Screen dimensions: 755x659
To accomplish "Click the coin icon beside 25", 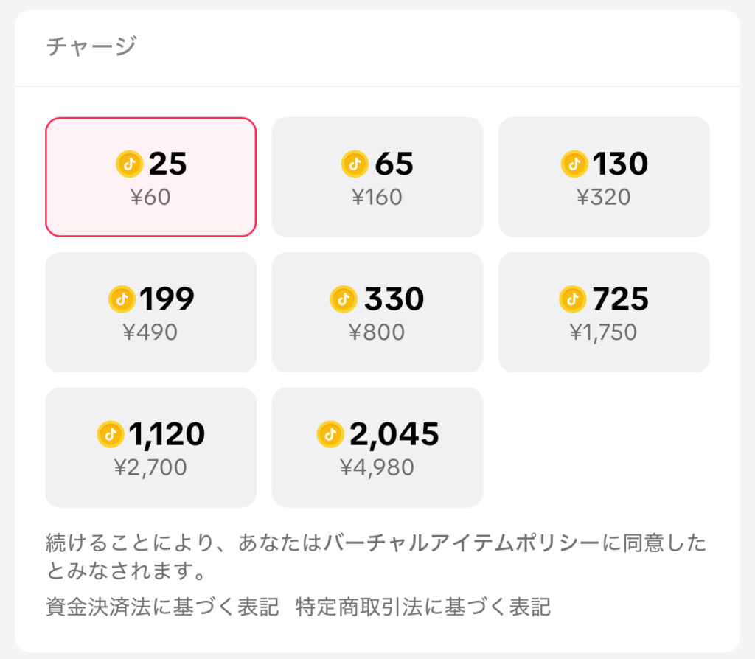I will tap(129, 164).
